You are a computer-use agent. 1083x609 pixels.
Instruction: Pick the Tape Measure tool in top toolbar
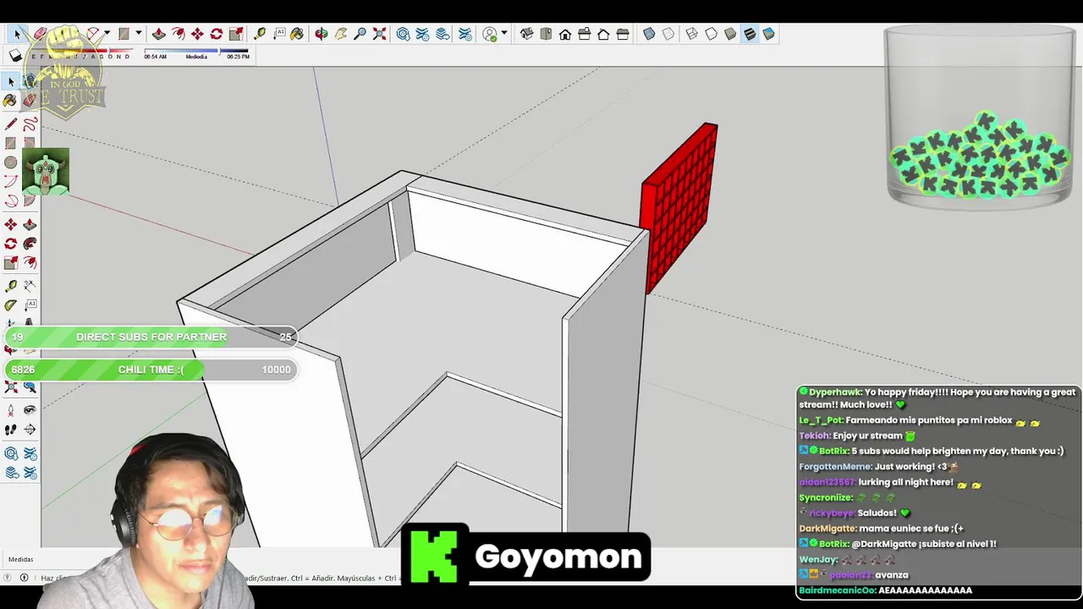click(260, 34)
